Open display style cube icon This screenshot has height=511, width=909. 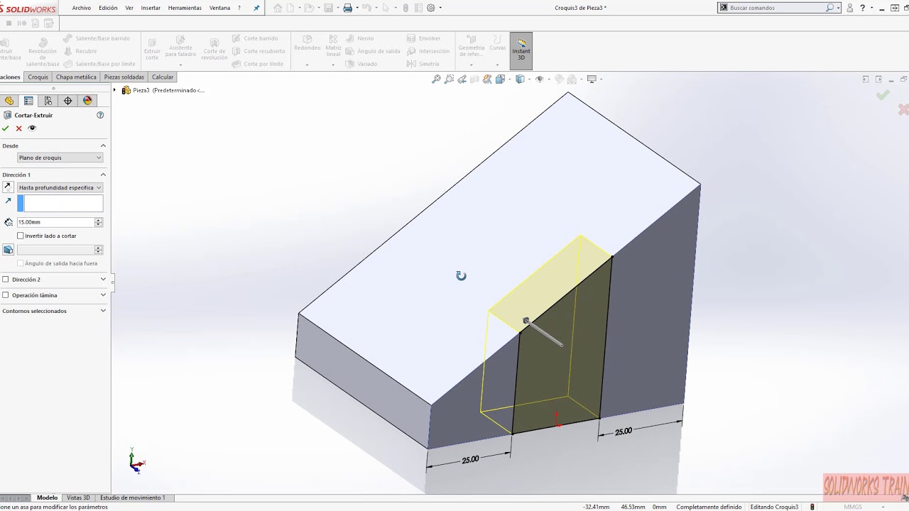[x=520, y=79]
